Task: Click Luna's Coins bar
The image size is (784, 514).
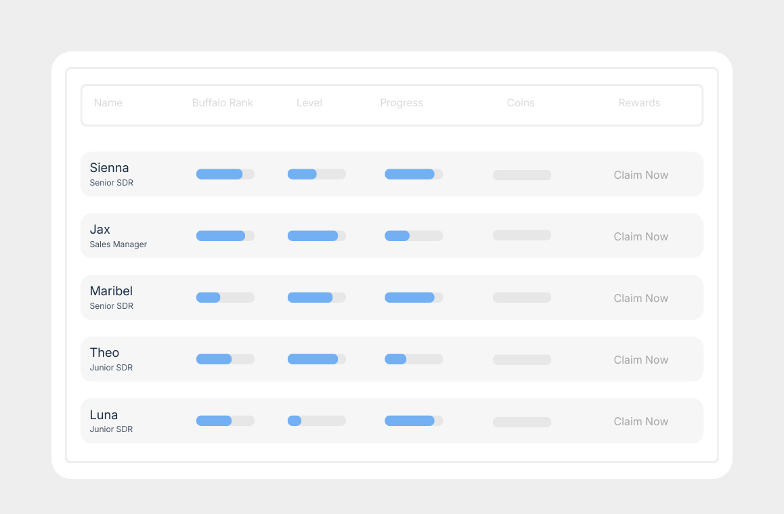Action: pyautogui.click(x=522, y=421)
